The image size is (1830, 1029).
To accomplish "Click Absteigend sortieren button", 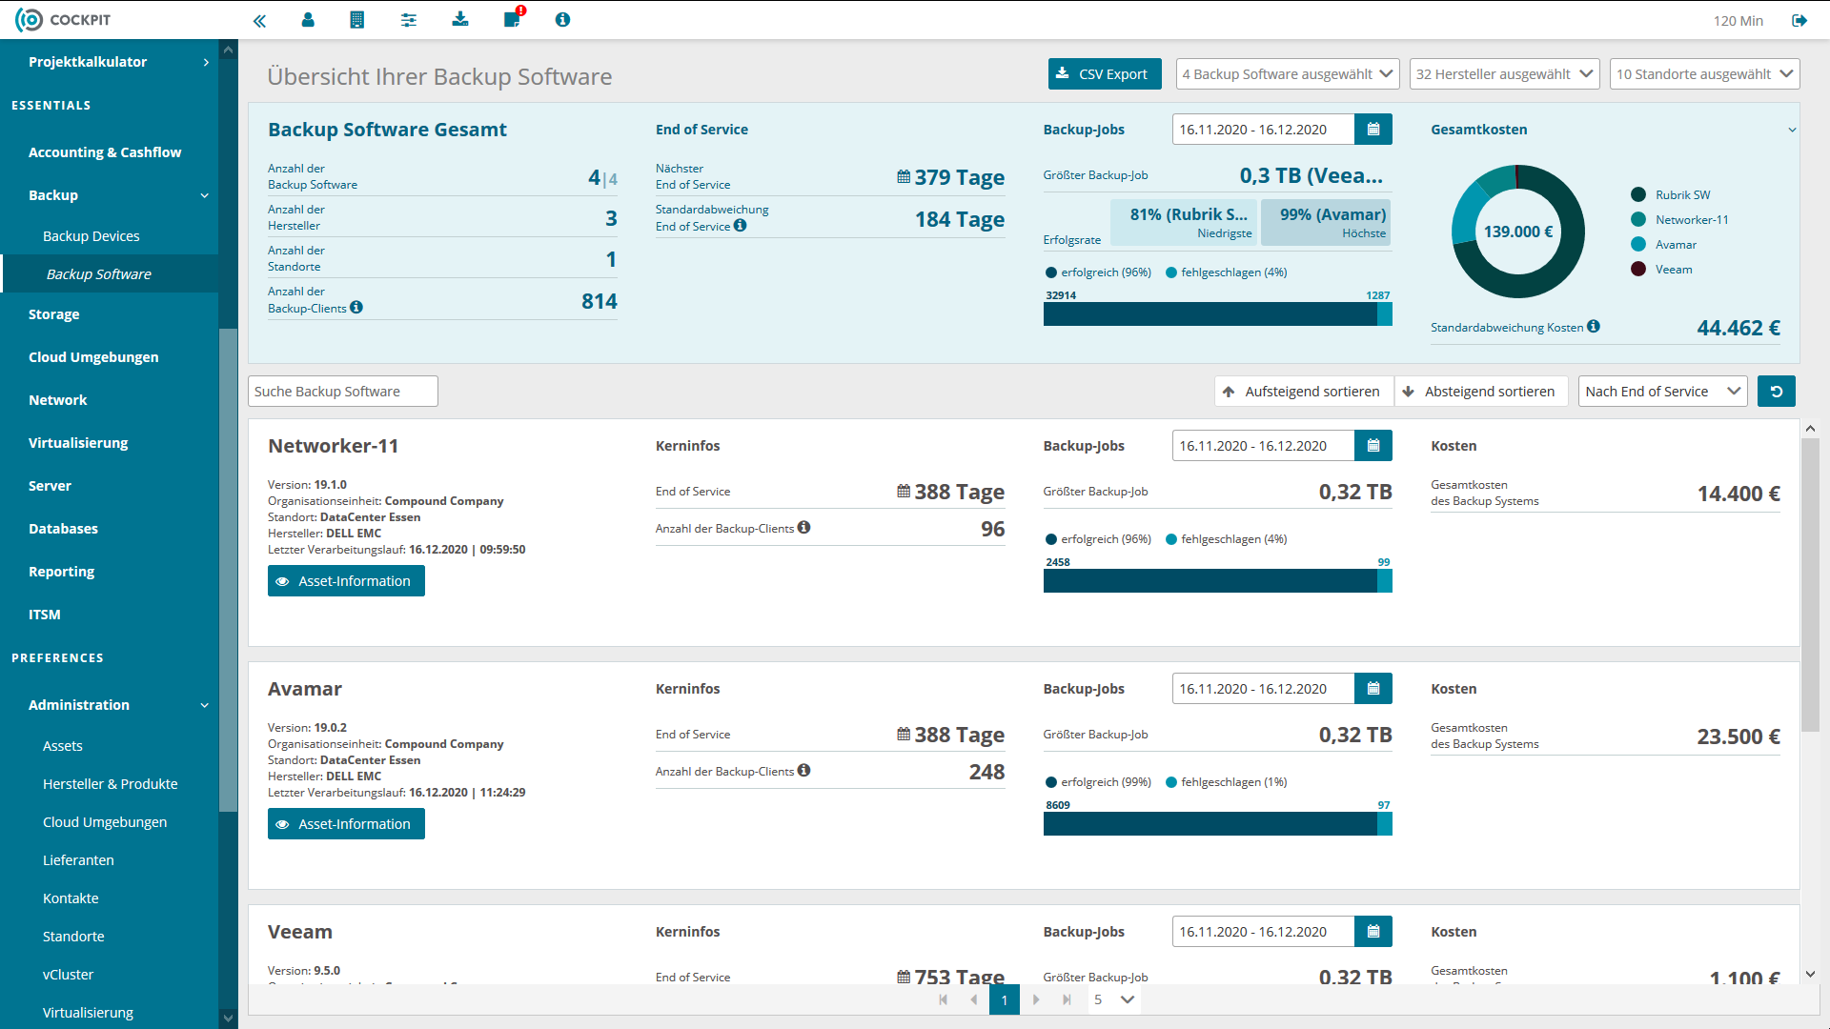I will (1480, 392).
